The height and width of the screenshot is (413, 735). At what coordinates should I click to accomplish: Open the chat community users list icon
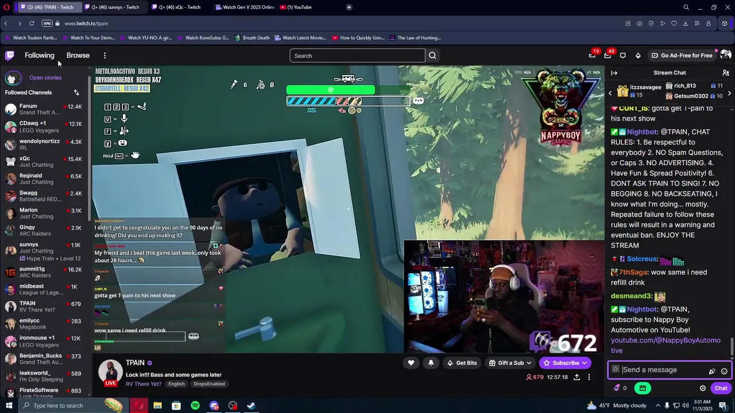tap(725, 73)
